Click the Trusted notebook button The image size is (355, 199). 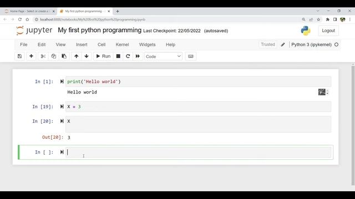click(x=268, y=44)
